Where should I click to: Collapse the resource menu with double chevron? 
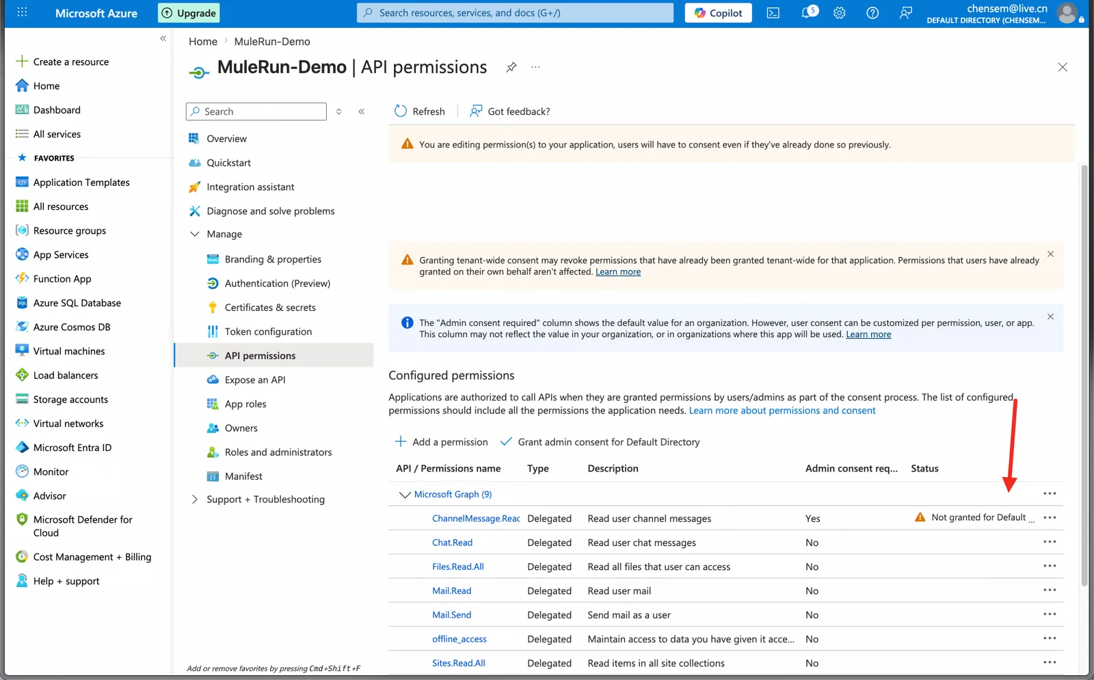pos(362,111)
